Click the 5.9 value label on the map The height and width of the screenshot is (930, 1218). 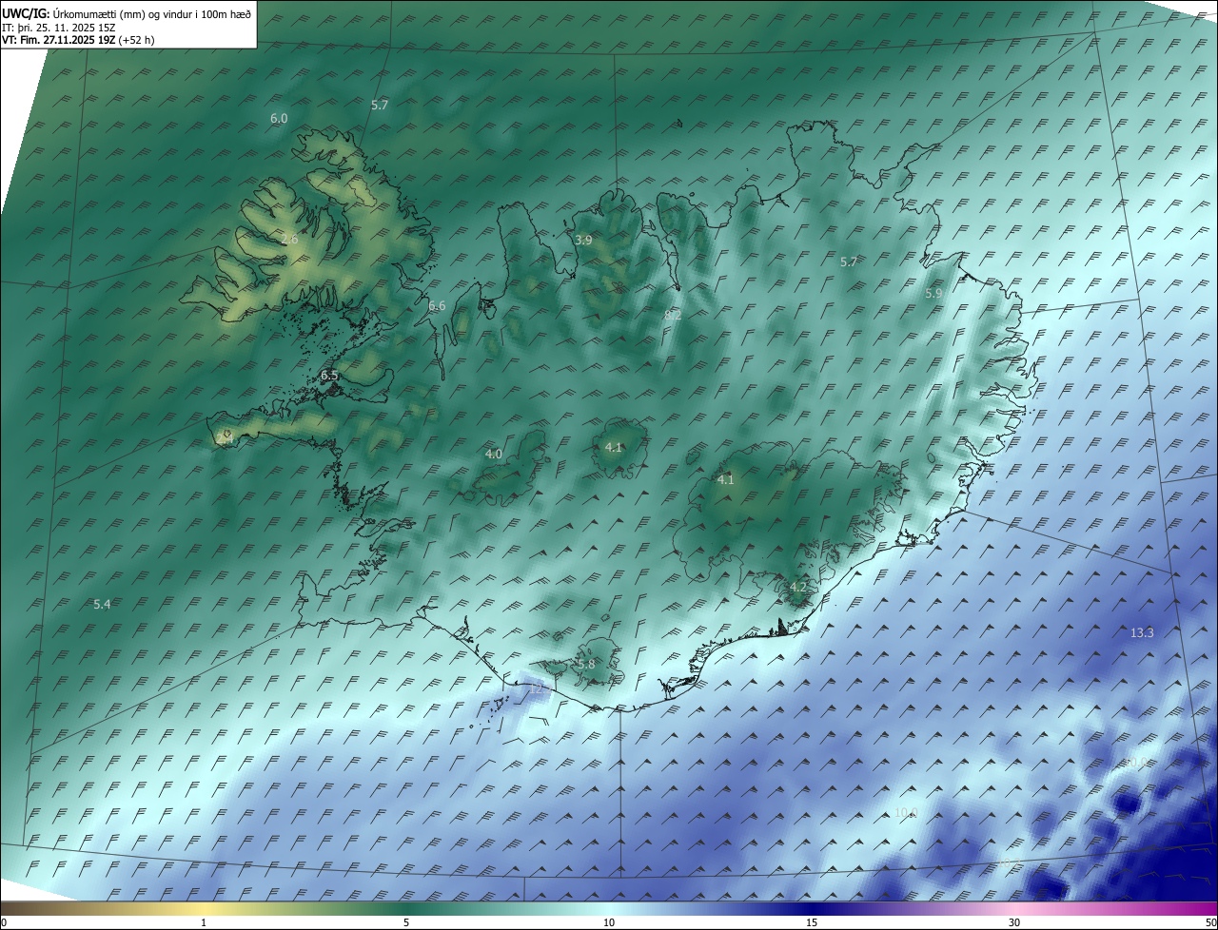[x=933, y=294]
